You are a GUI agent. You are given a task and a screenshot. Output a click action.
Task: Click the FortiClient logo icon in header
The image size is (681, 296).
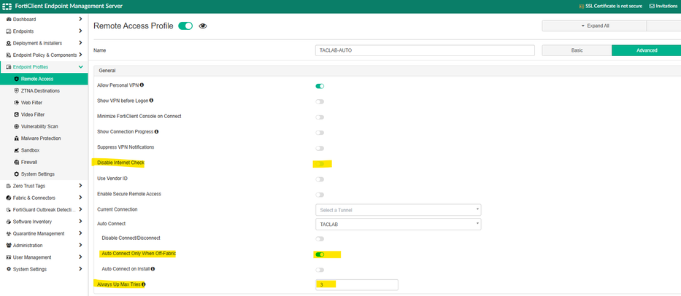7,6
